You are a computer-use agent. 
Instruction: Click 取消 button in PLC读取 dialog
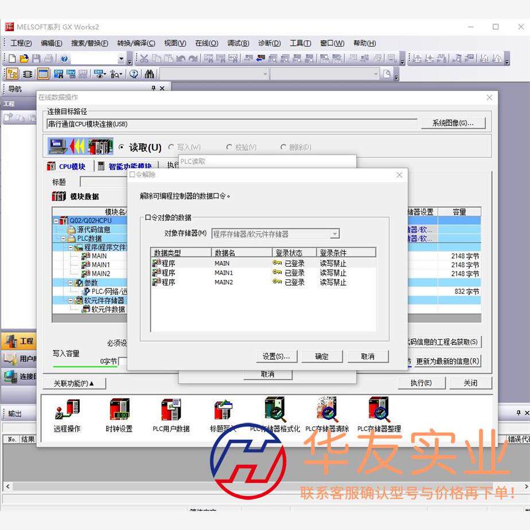tap(268, 374)
